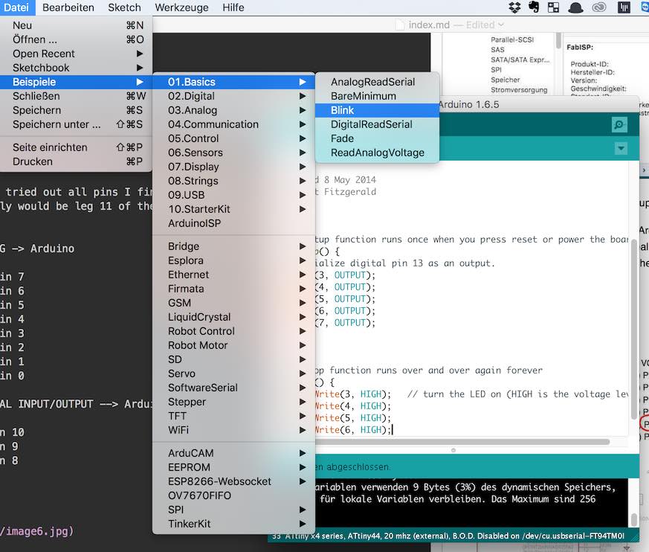Click the Creative Cloud menu bar icon
The image size is (649, 552).
point(599,7)
